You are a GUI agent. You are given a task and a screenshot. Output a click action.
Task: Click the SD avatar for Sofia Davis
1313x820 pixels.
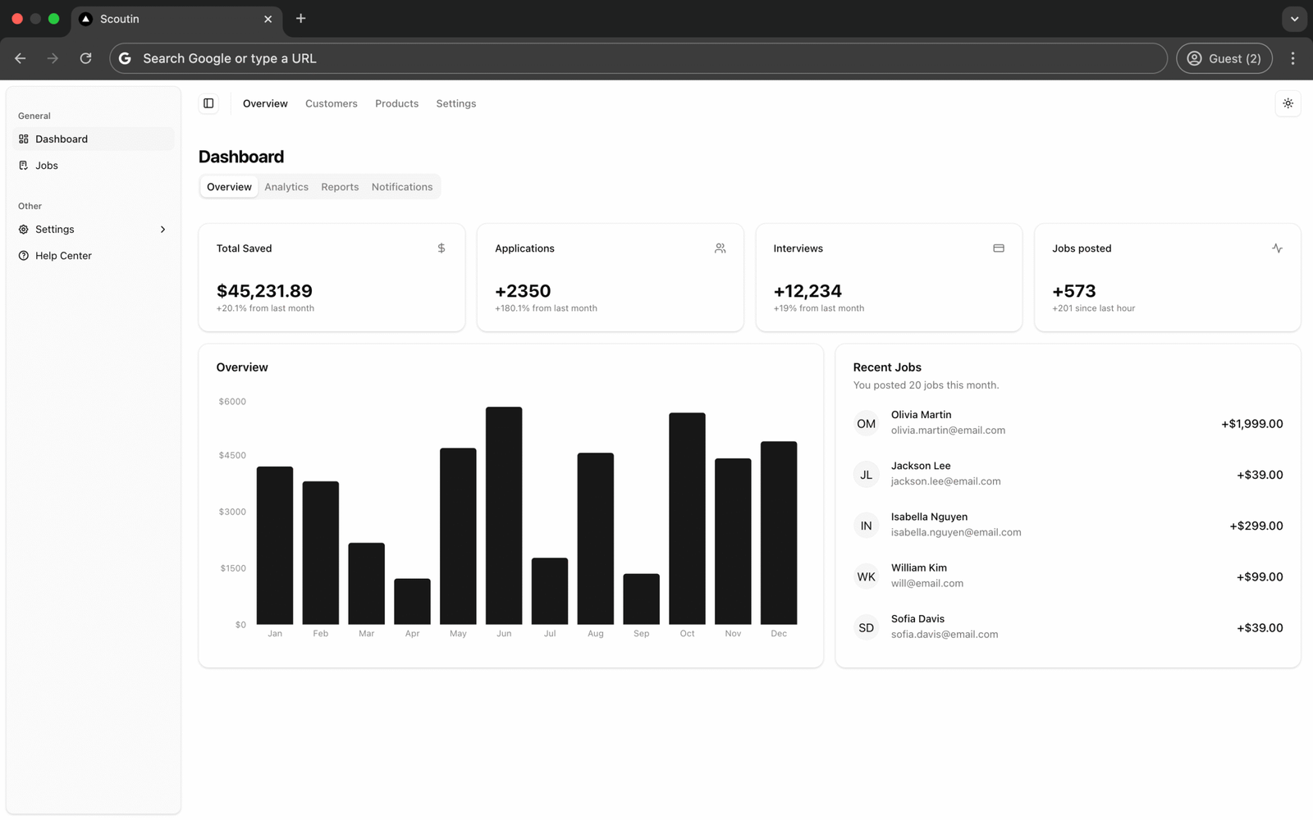(866, 627)
